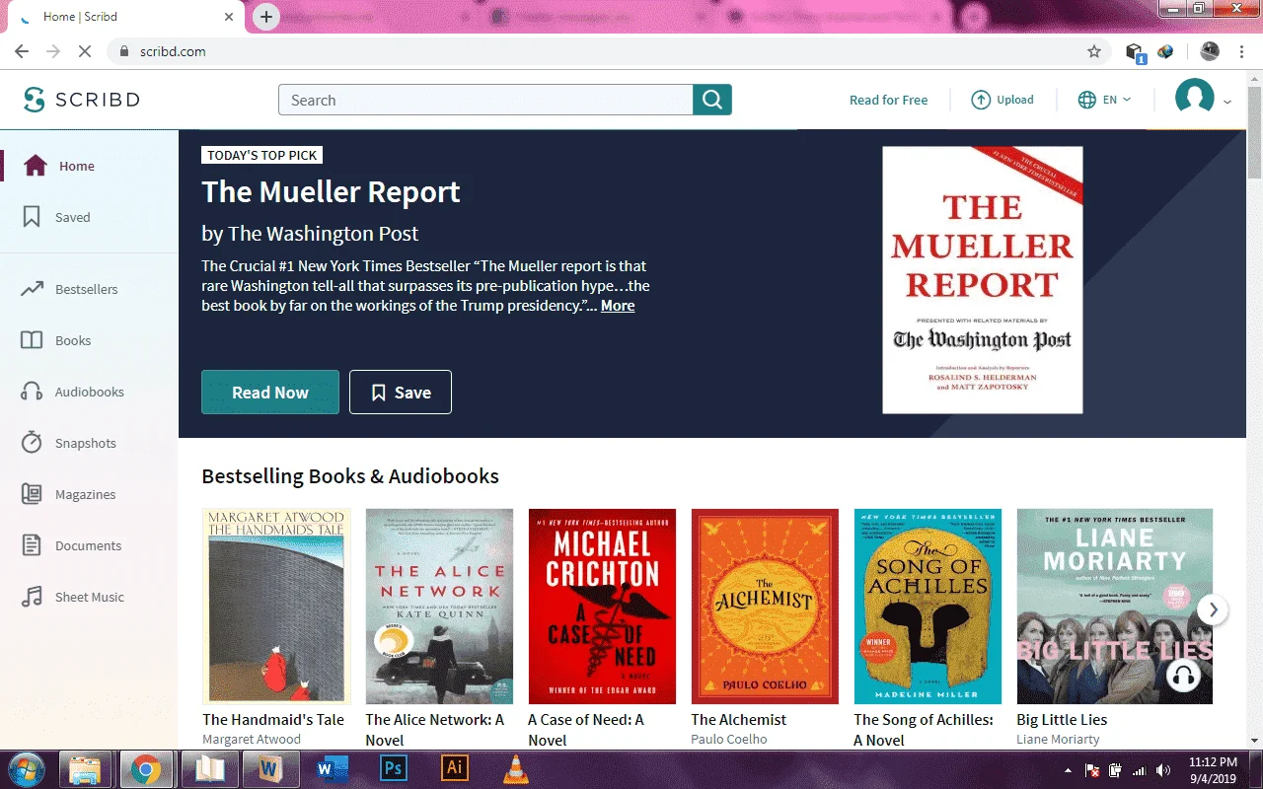Screen dimensions: 1263x789
Task: Open The Alice Network cover
Action: [439, 606]
